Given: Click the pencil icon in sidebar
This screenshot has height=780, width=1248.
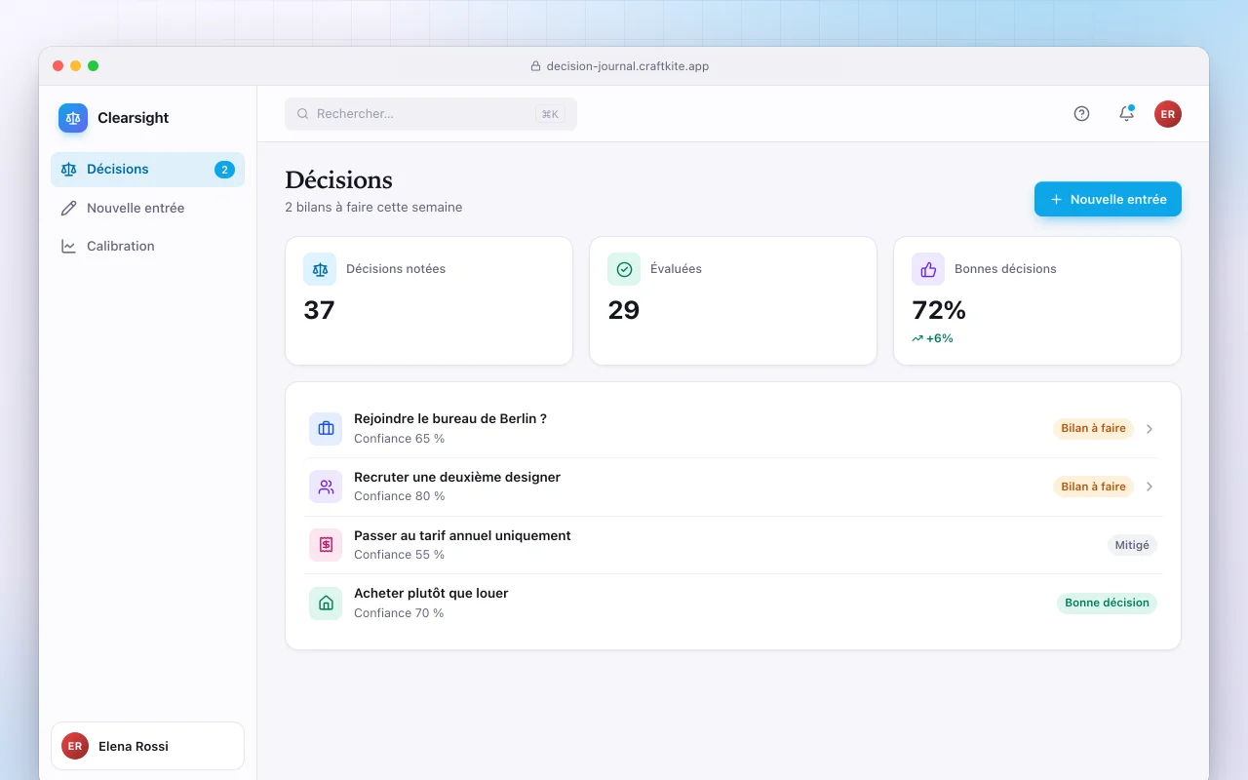Looking at the screenshot, I should (68, 208).
